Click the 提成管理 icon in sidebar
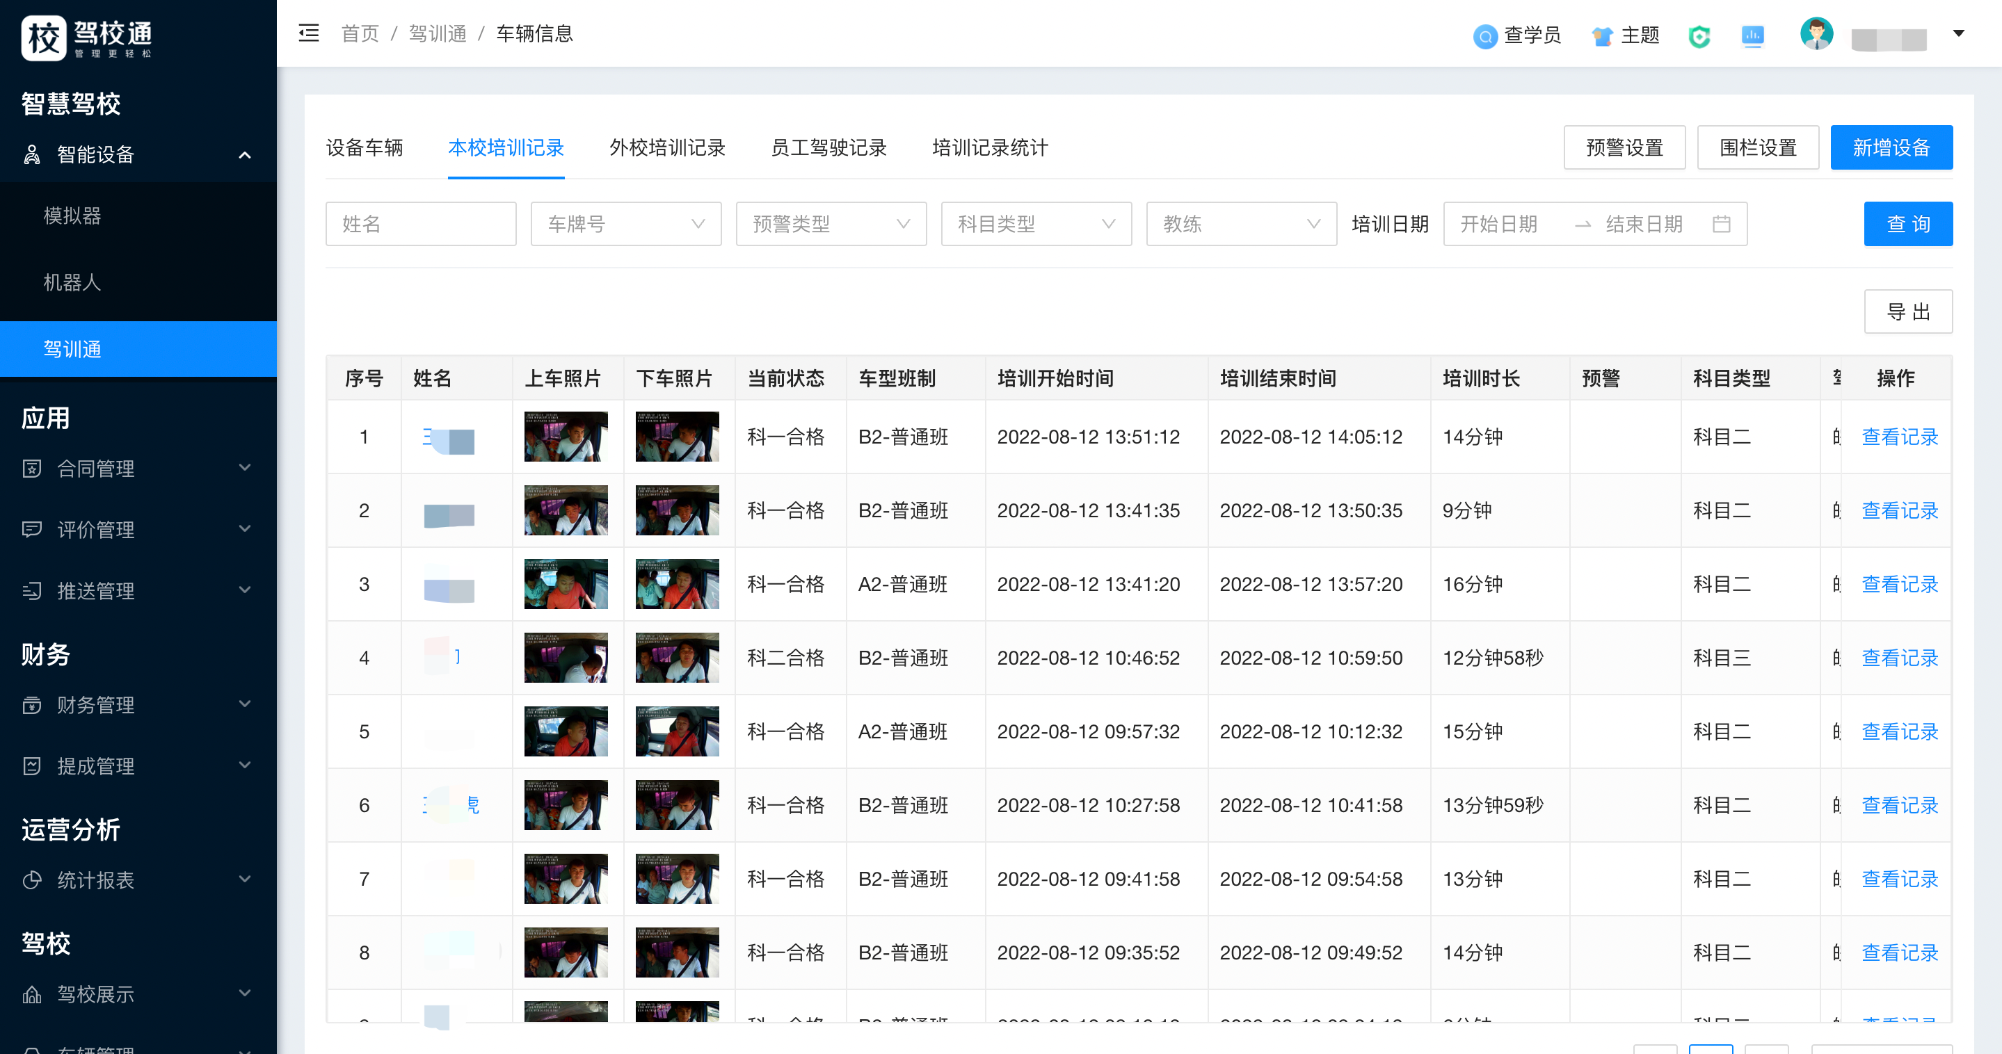Screen dimensions: 2002x1054 click(32, 767)
